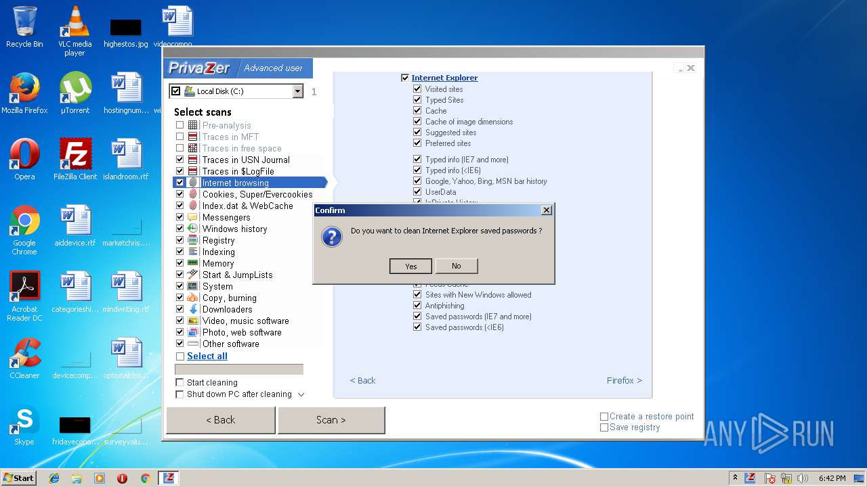Enable the Start cleaning checkbox
This screenshot has height=487, width=867.
pos(179,382)
